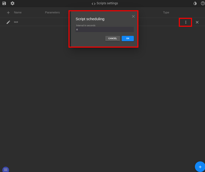Toggle the theme contrast icon
Viewport: 205px width, 172px height.
195,3
